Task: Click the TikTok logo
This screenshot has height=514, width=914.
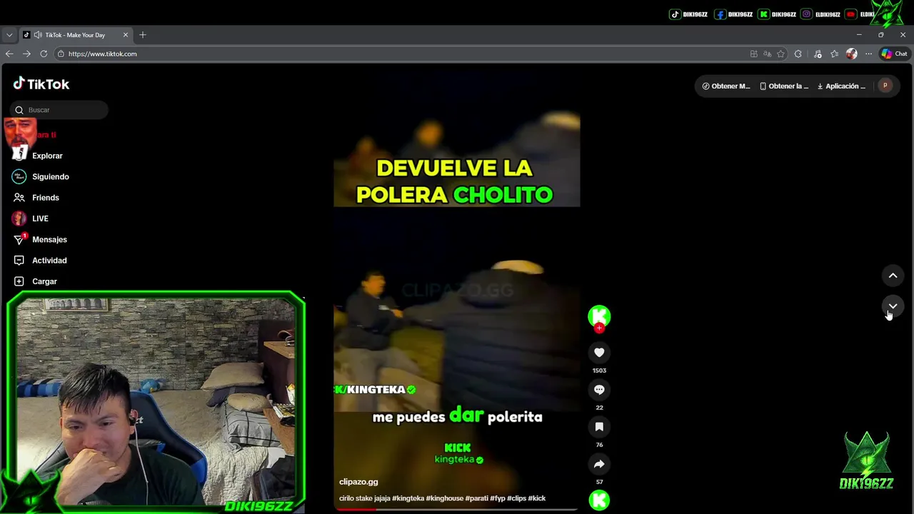Action: click(x=41, y=84)
